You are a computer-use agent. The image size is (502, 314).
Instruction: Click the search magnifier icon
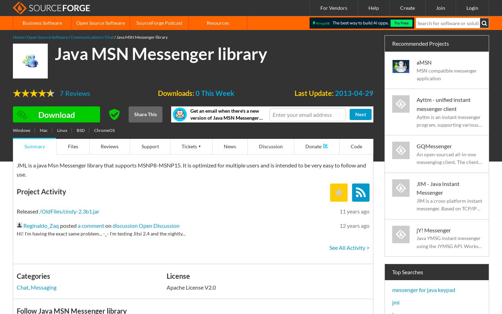tap(484, 23)
